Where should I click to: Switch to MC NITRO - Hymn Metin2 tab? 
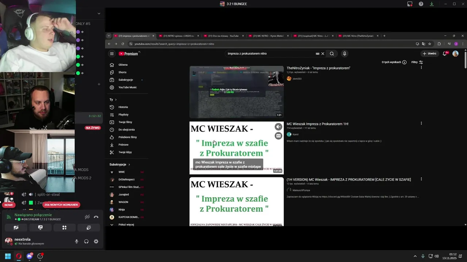268,36
